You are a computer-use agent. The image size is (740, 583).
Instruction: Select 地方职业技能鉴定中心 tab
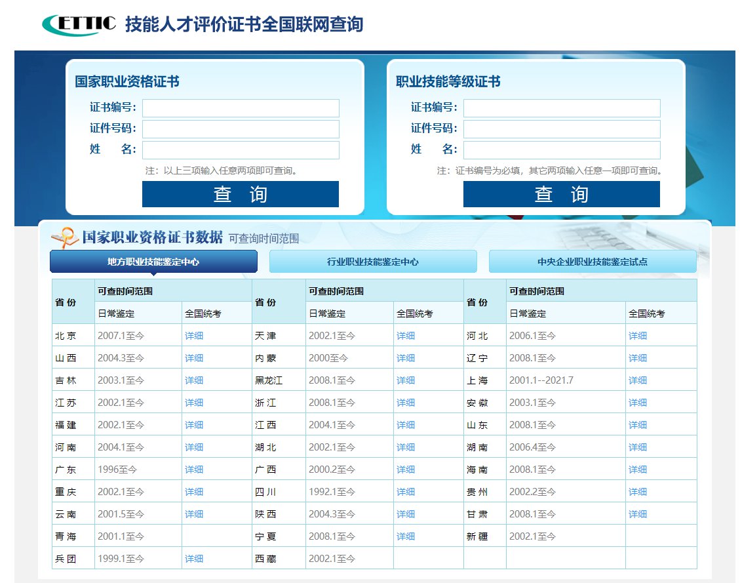(x=153, y=262)
